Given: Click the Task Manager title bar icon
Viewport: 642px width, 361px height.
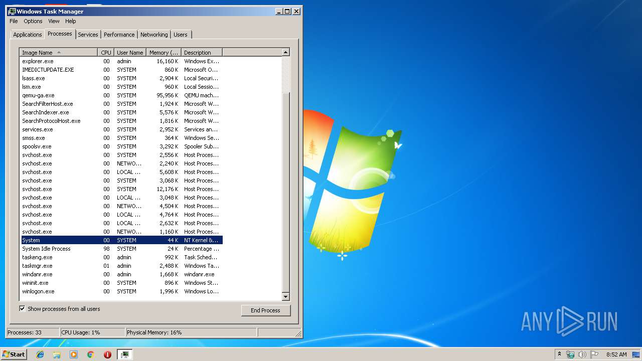Looking at the screenshot, I should click(12, 11).
